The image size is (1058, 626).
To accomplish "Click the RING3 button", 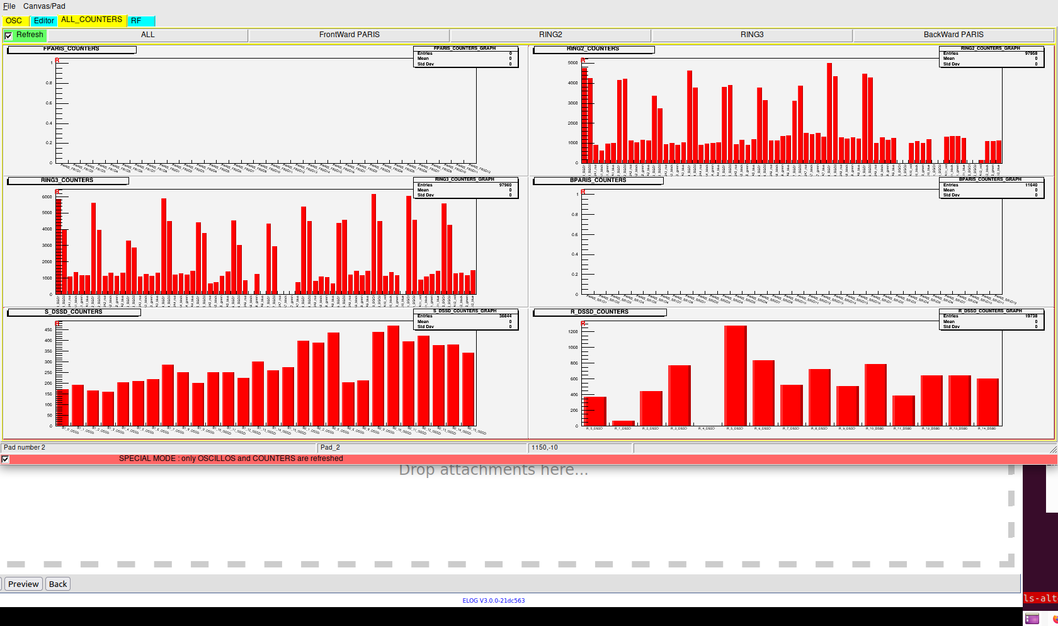I will click(752, 35).
